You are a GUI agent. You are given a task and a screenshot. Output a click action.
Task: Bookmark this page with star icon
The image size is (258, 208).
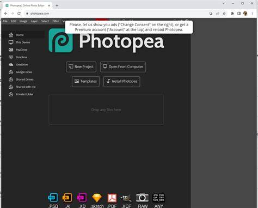(224, 14)
